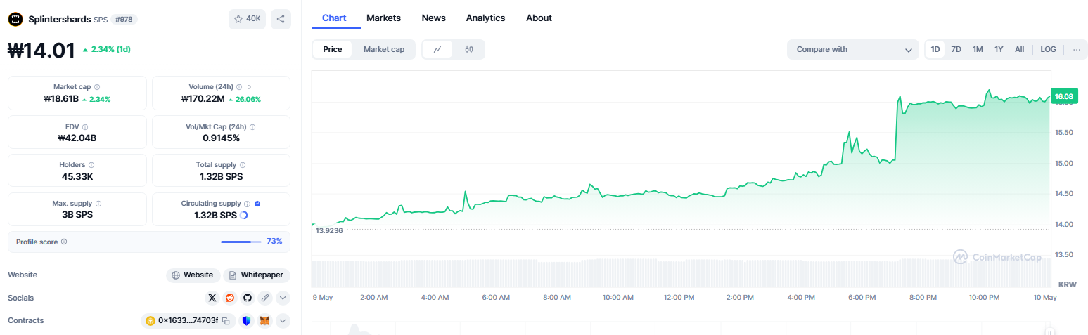Image resolution: width=1088 pixels, height=335 pixels.
Task: Click the blue shield security icon
Action: [246, 321]
